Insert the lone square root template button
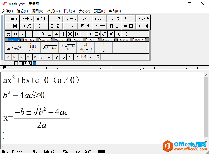The height and width of the screenshot is (154, 209). click(104, 34)
